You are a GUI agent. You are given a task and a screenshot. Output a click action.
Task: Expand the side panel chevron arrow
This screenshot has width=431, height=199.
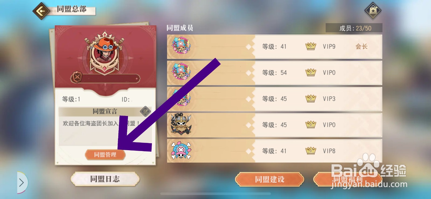22,183
